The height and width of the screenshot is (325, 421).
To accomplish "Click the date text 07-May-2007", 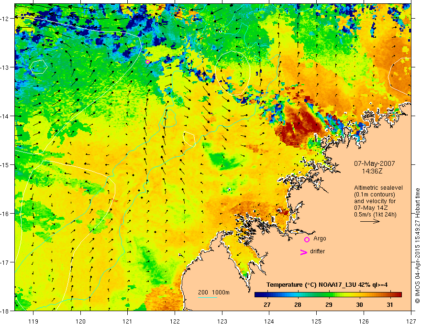I will pos(374,163).
